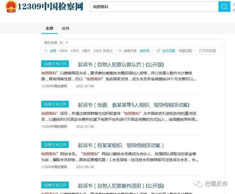The image size is (235, 194).
Task: Sort results by 按相关度
Action: pos(130,51)
